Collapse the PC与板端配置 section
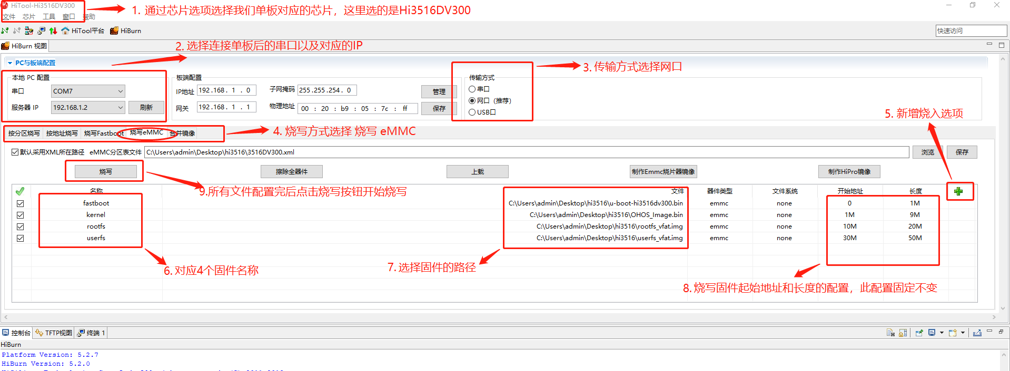This screenshot has height=371, width=1010. pos(10,63)
